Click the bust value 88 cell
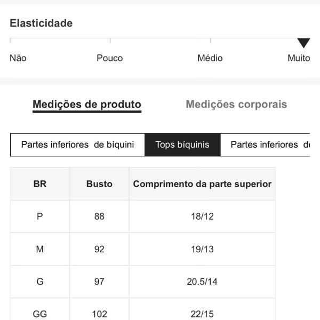 pyautogui.click(x=99, y=217)
